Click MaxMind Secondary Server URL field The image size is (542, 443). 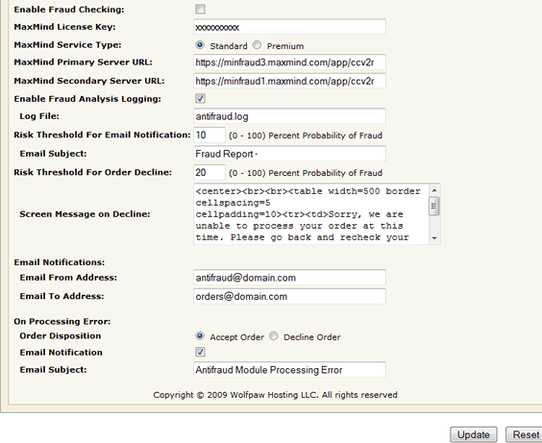(x=289, y=82)
